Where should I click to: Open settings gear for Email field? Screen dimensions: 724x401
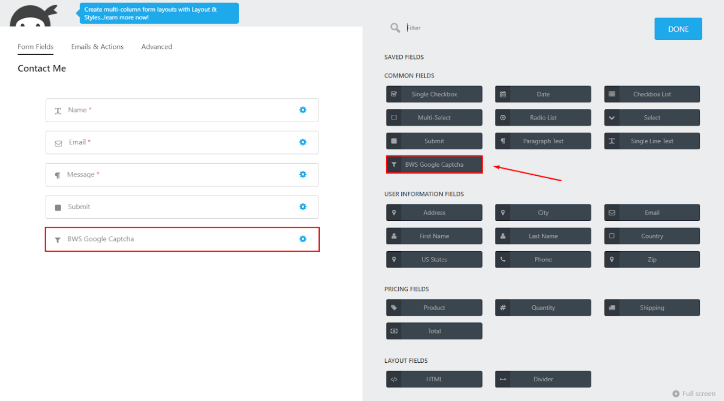point(302,142)
